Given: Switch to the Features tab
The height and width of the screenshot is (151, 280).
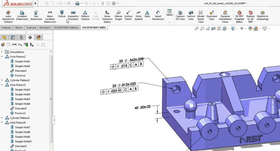Looking at the screenshot, I should coord(6,28).
